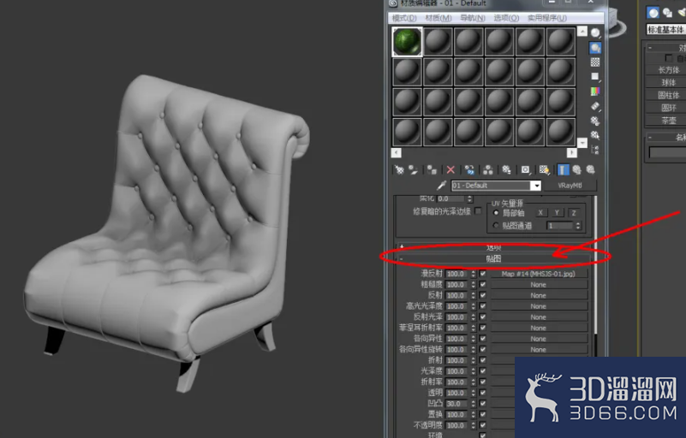686x438 pixels.
Task: Toggle Backlight icon in side toolbar
Action: (595, 48)
